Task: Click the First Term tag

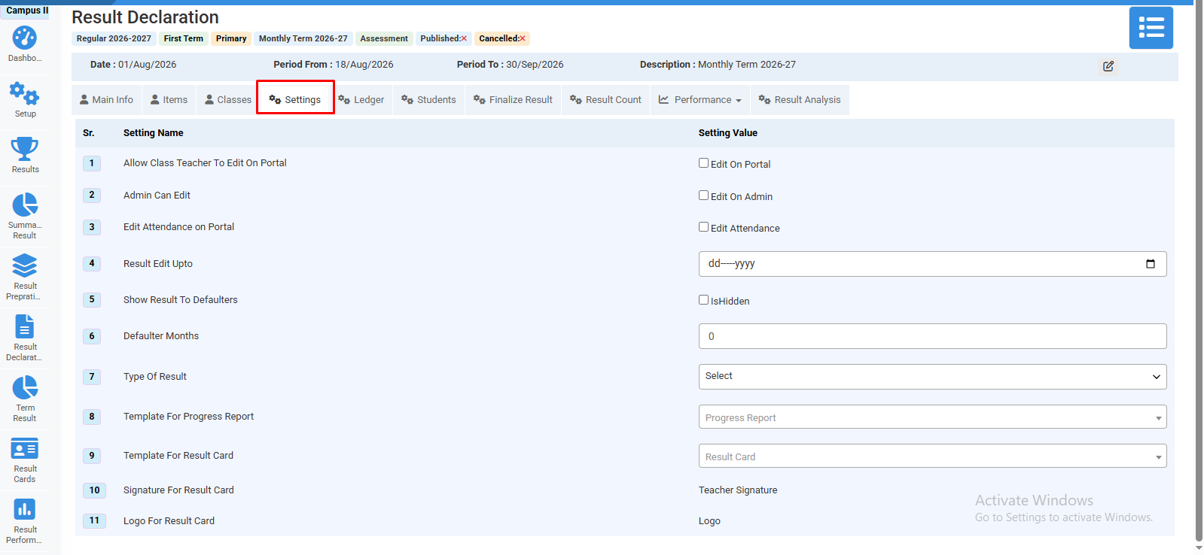Action: coord(184,38)
